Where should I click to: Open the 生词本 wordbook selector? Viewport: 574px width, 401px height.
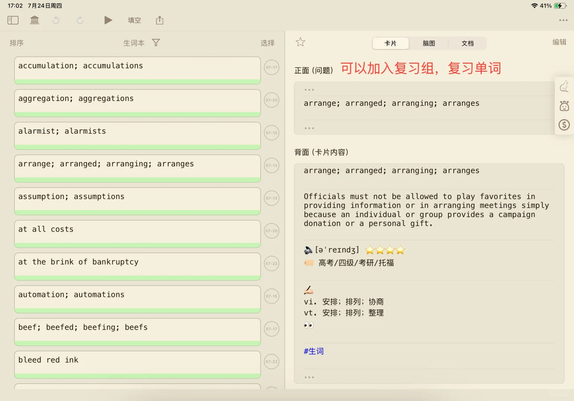[x=134, y=43]
